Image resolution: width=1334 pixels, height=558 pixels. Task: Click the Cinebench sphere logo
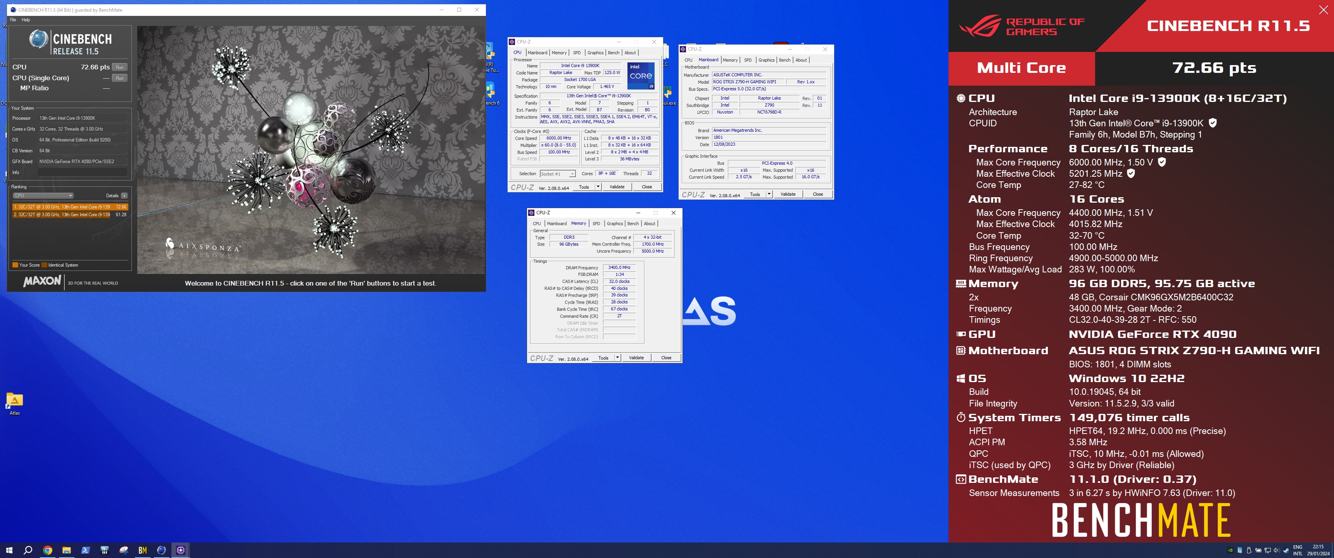[38, 40]
